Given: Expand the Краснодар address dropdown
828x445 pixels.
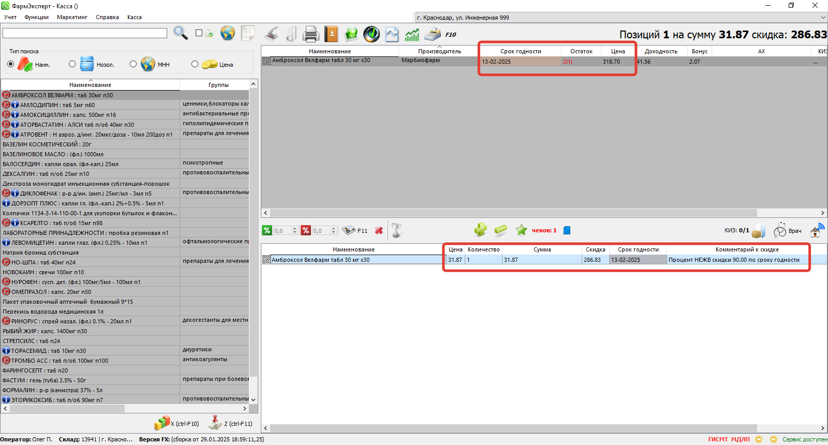Looking at the screenshot, I should click(823, 18).
